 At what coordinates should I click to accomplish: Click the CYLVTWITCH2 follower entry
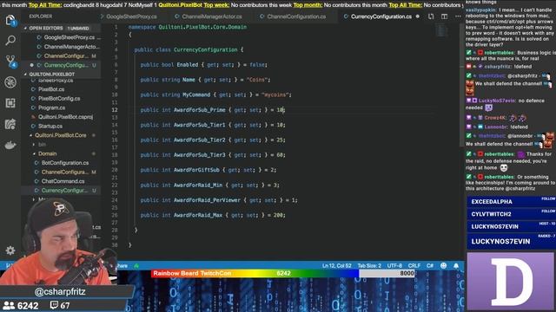click(511, 214)
